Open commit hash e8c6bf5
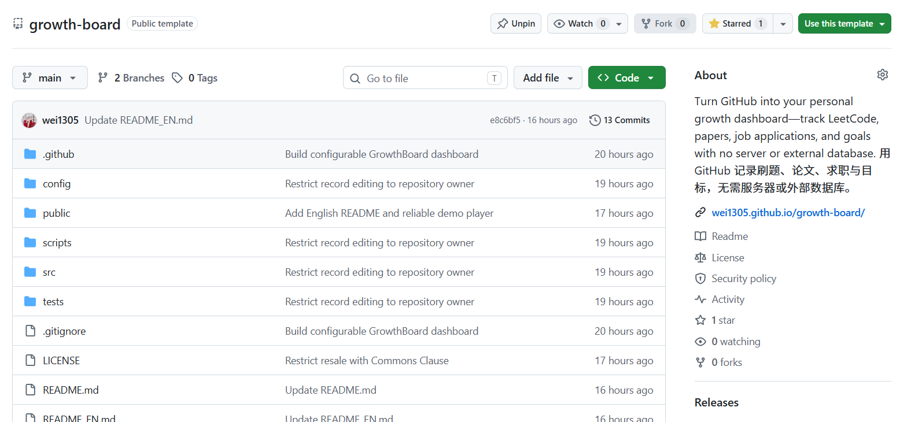The image size is (911, 422). pyautogui.click(x=505, y=120)
